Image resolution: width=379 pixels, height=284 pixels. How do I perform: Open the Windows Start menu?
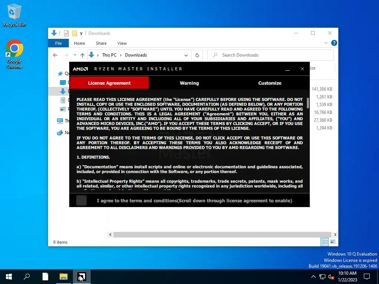9,277
